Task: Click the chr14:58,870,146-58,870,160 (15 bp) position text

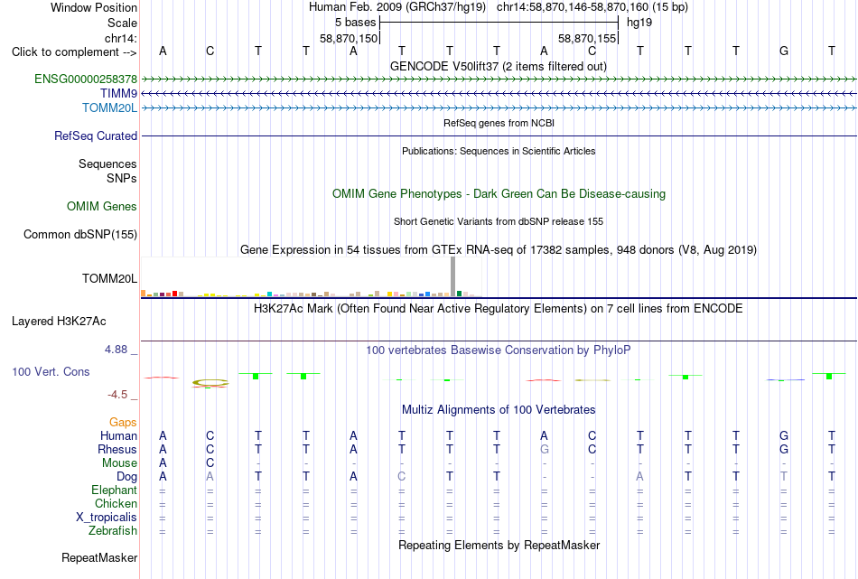Action: coord(592,7)
